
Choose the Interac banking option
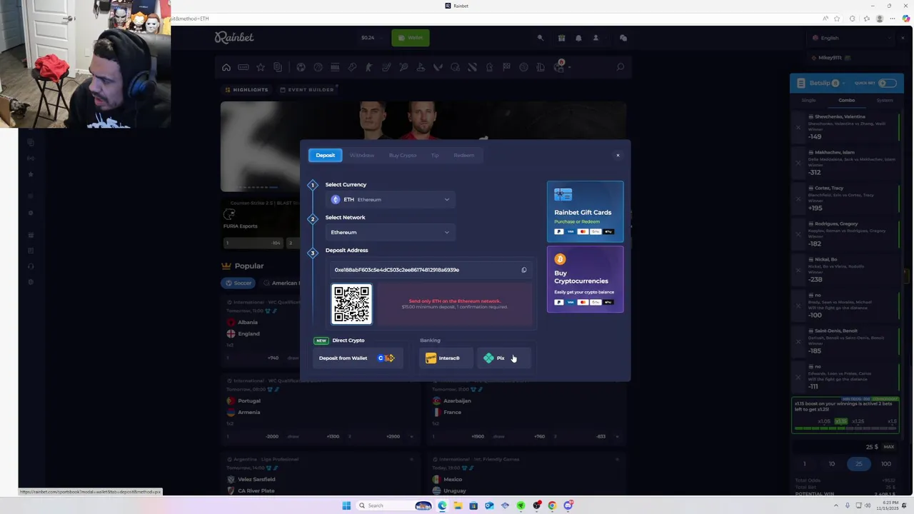point(446,358)
